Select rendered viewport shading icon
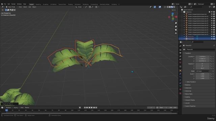The width and height of the screenshot is (216, 121). pos(174,7)
